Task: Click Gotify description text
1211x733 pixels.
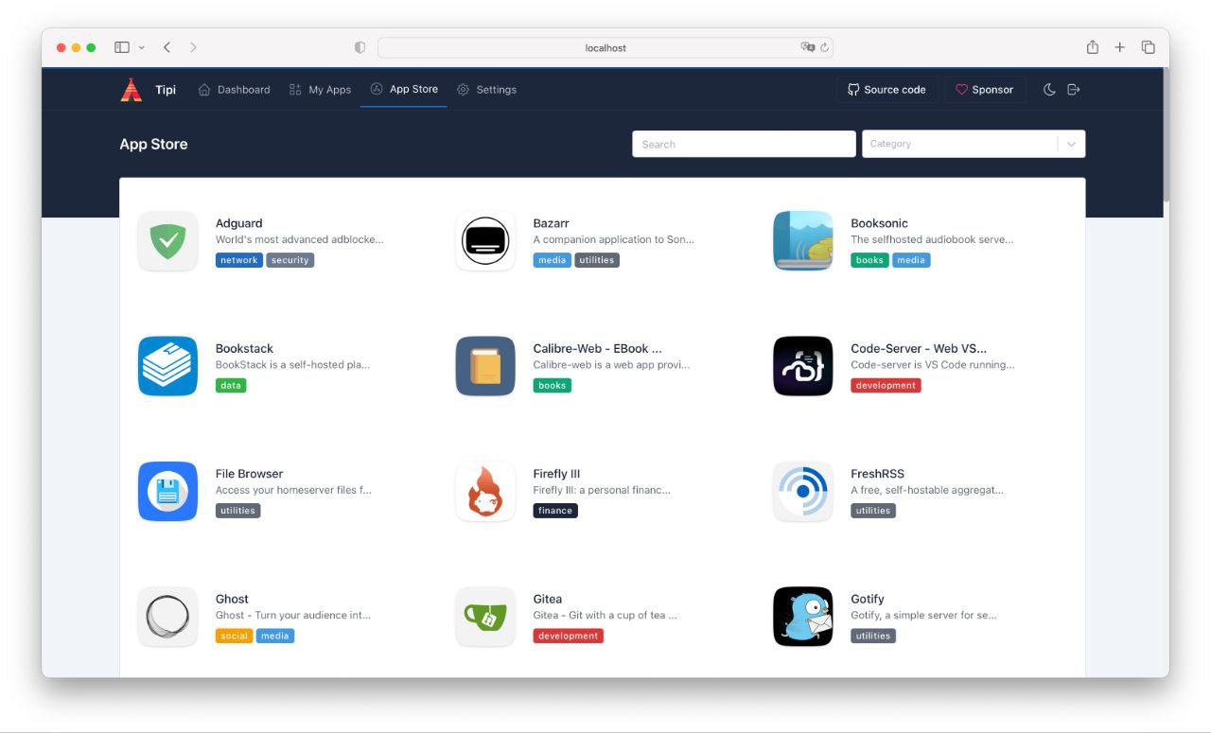Action: [923, 615]
